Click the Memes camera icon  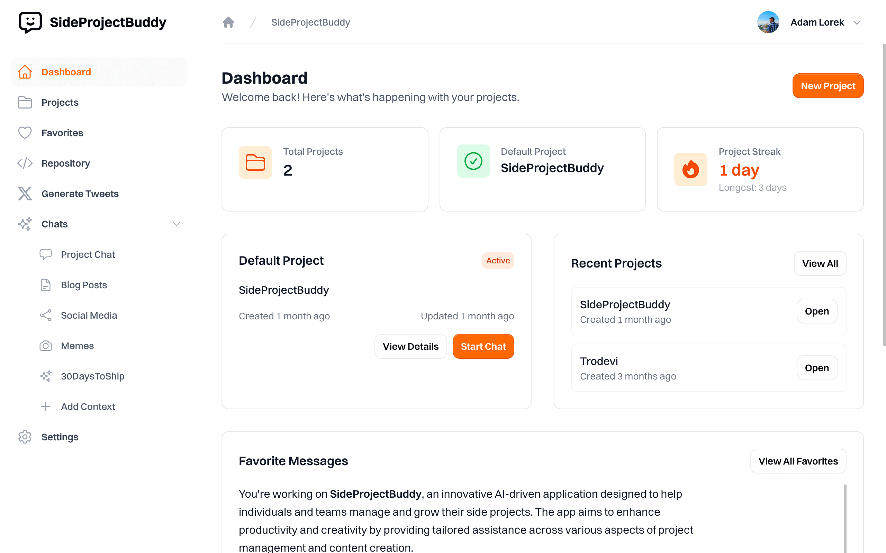(46, 346)
